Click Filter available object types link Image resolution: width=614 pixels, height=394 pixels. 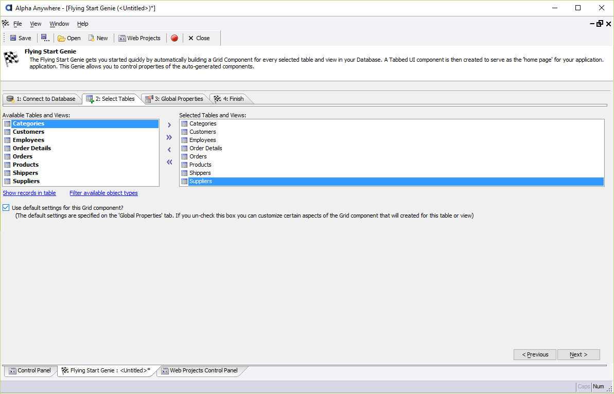click(x=104, y=193)
